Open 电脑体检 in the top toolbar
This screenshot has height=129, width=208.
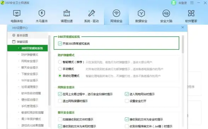point(17,16)
